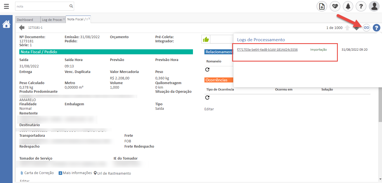Switch to Log de Processamento tab
This screenshot has width=382, height=183.
click(x=52, y=20)
